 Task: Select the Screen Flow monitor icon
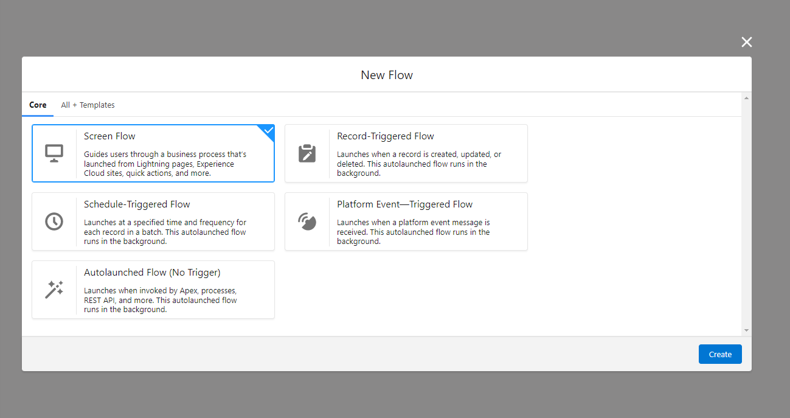pyautogui.click(x=54, y=153)
